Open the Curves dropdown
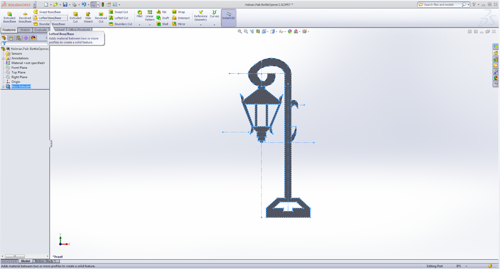This screenshot has height=269, width=500. click(214, 25)
